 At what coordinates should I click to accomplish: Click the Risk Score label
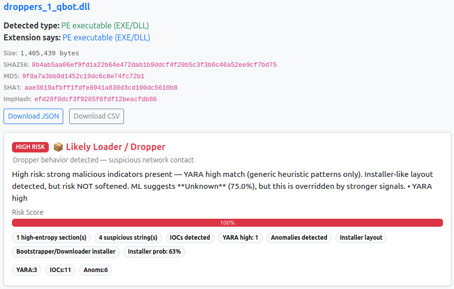28,212
